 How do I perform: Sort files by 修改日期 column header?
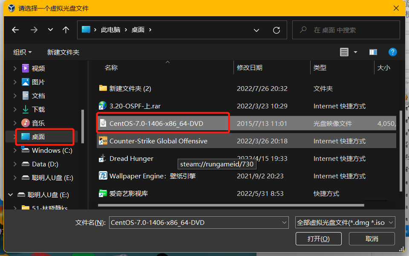pos(250,67)
